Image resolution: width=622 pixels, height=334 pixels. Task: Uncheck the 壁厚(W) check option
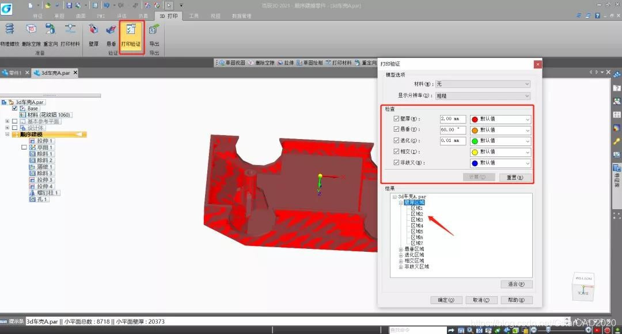pos(396,118)
